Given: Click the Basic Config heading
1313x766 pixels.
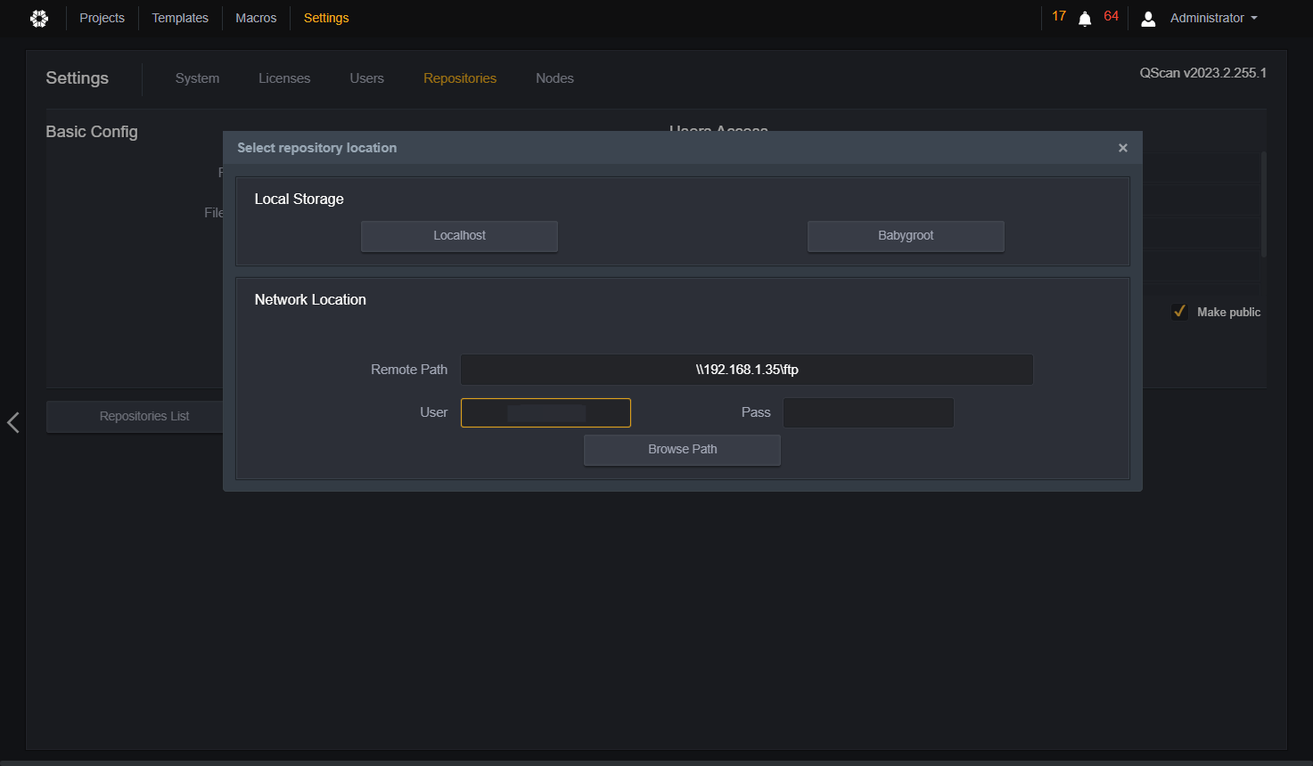Looking at the screenshot, I should click(x=92, y=132).
